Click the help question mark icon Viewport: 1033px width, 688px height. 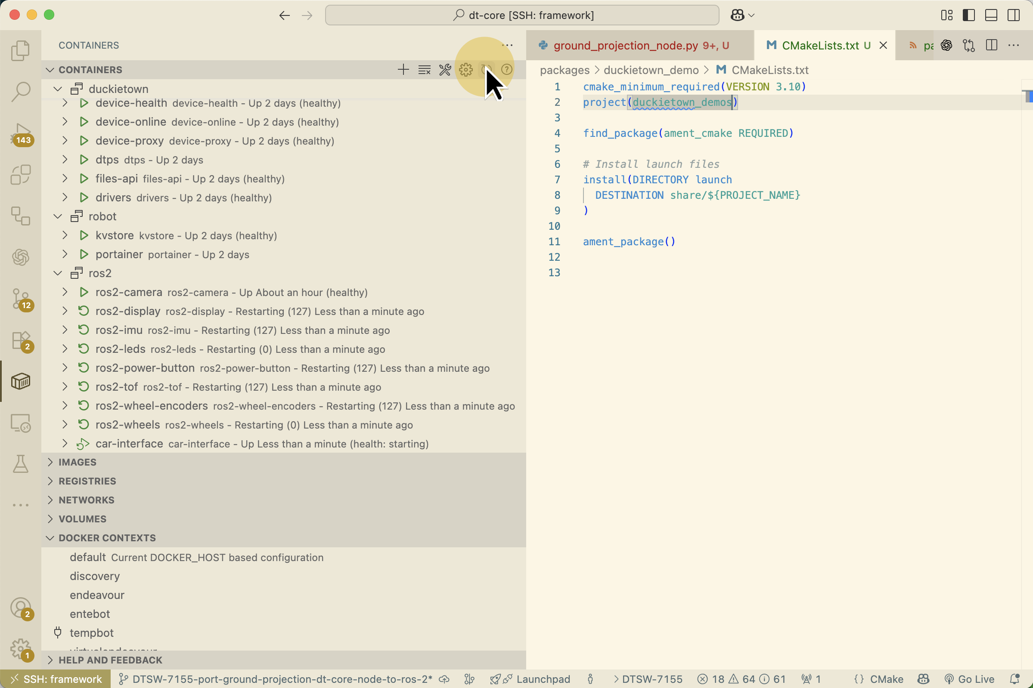(507, 70)
